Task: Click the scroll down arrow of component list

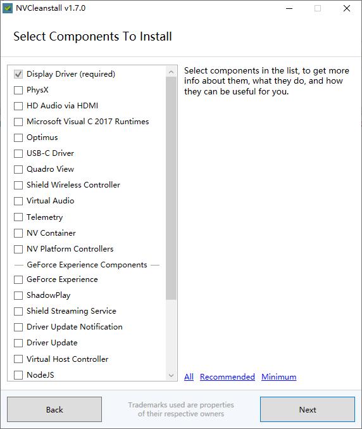Action: [x=171, y=375]
